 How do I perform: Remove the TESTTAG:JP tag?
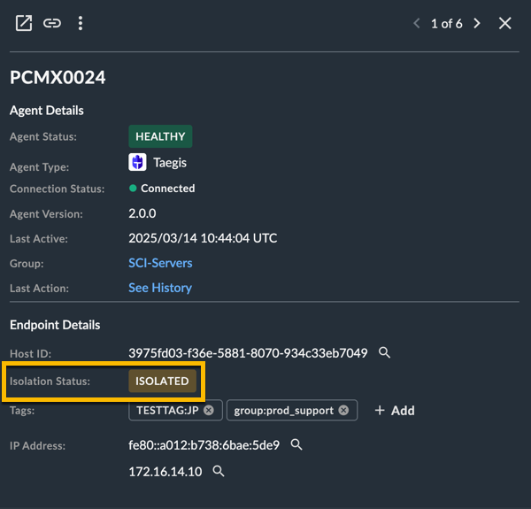click(x=209, y=411)
